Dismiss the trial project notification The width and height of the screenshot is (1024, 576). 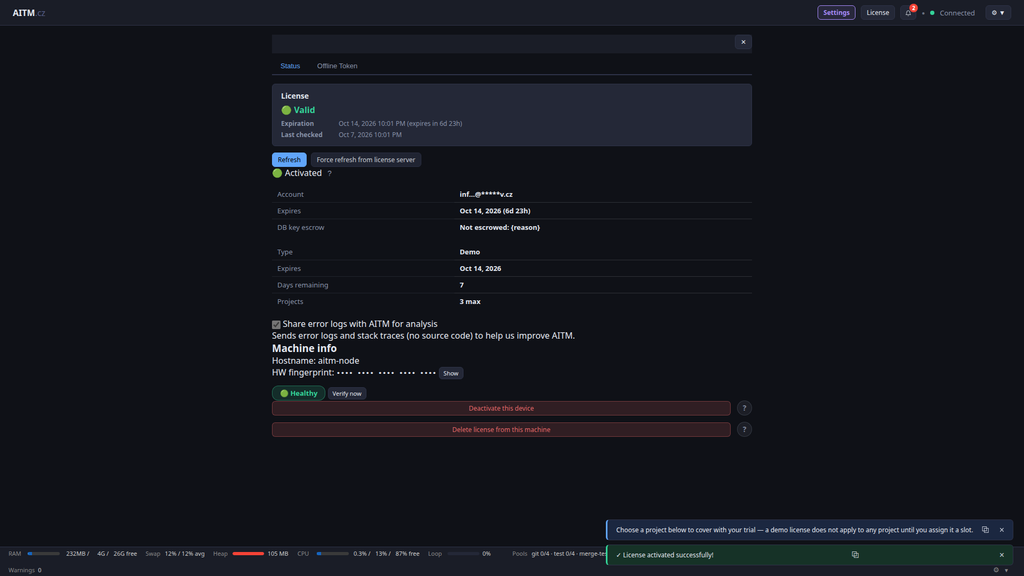[x=1002, y=530]
